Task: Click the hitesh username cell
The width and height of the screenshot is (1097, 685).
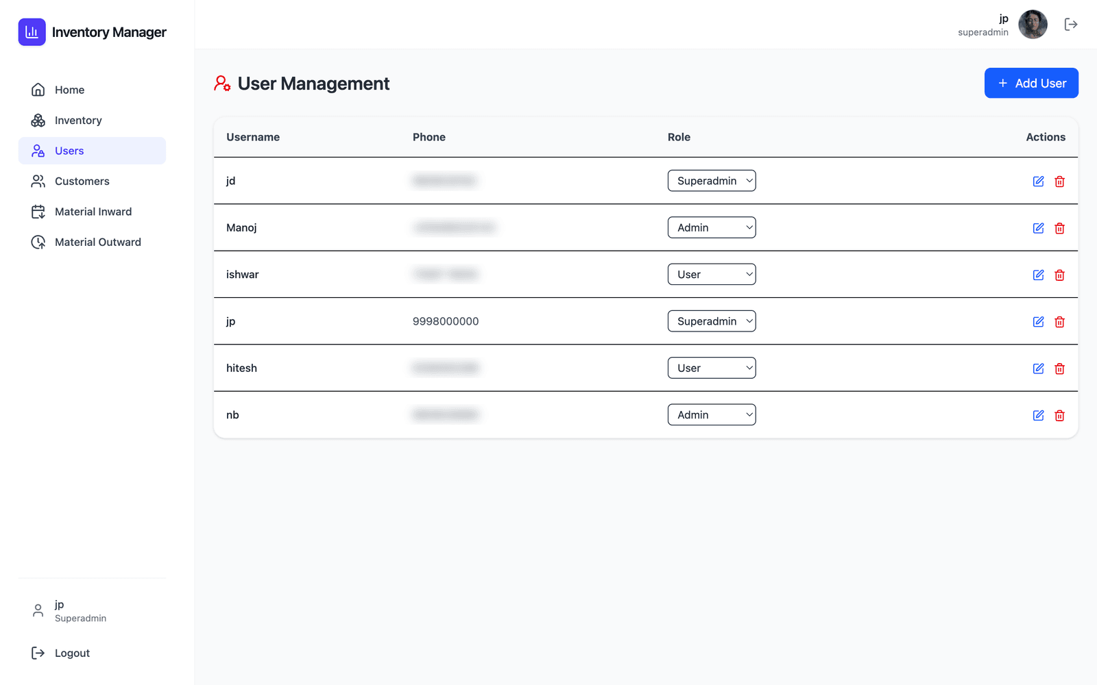Action: 241,368
